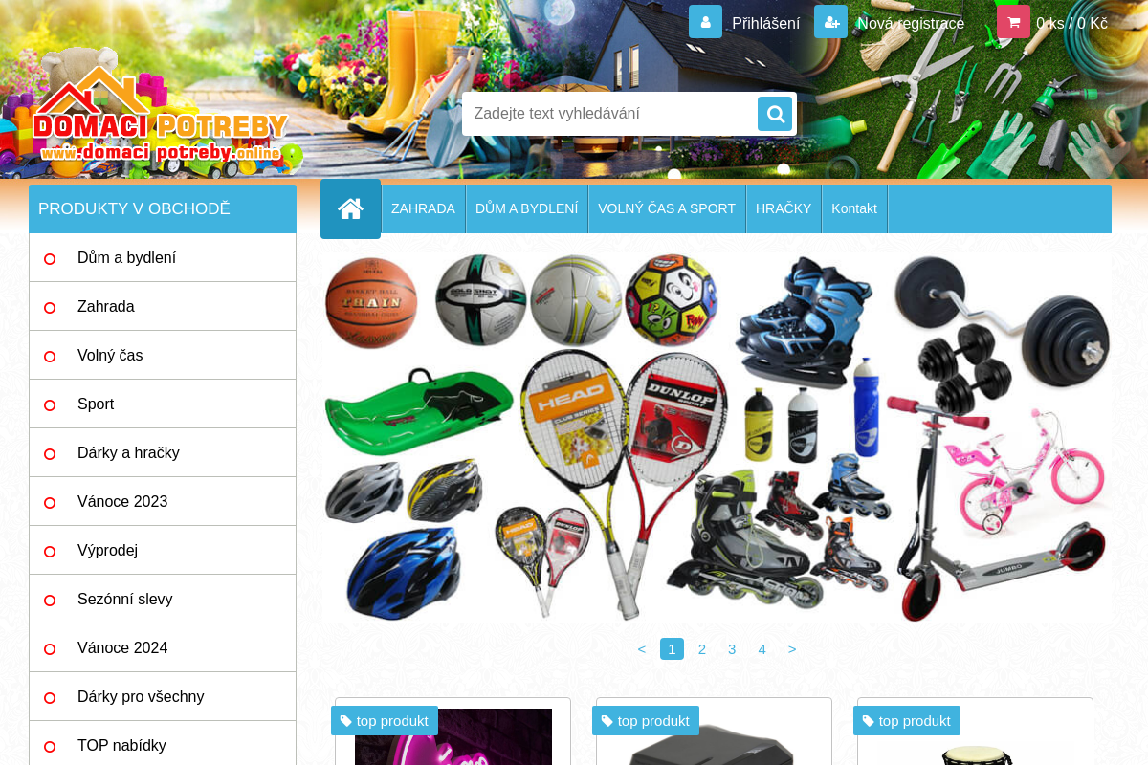Open the VOLNÝ ČAS A SPORT menu item
This screenshot has height=765, width=1148.
pos(667,208)
